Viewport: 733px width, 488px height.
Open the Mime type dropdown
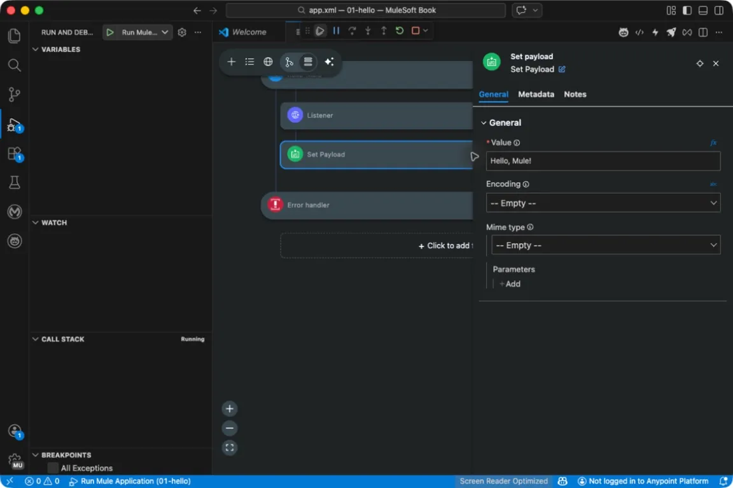point(606,245)
